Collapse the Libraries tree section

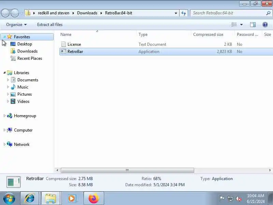point(4,73)
